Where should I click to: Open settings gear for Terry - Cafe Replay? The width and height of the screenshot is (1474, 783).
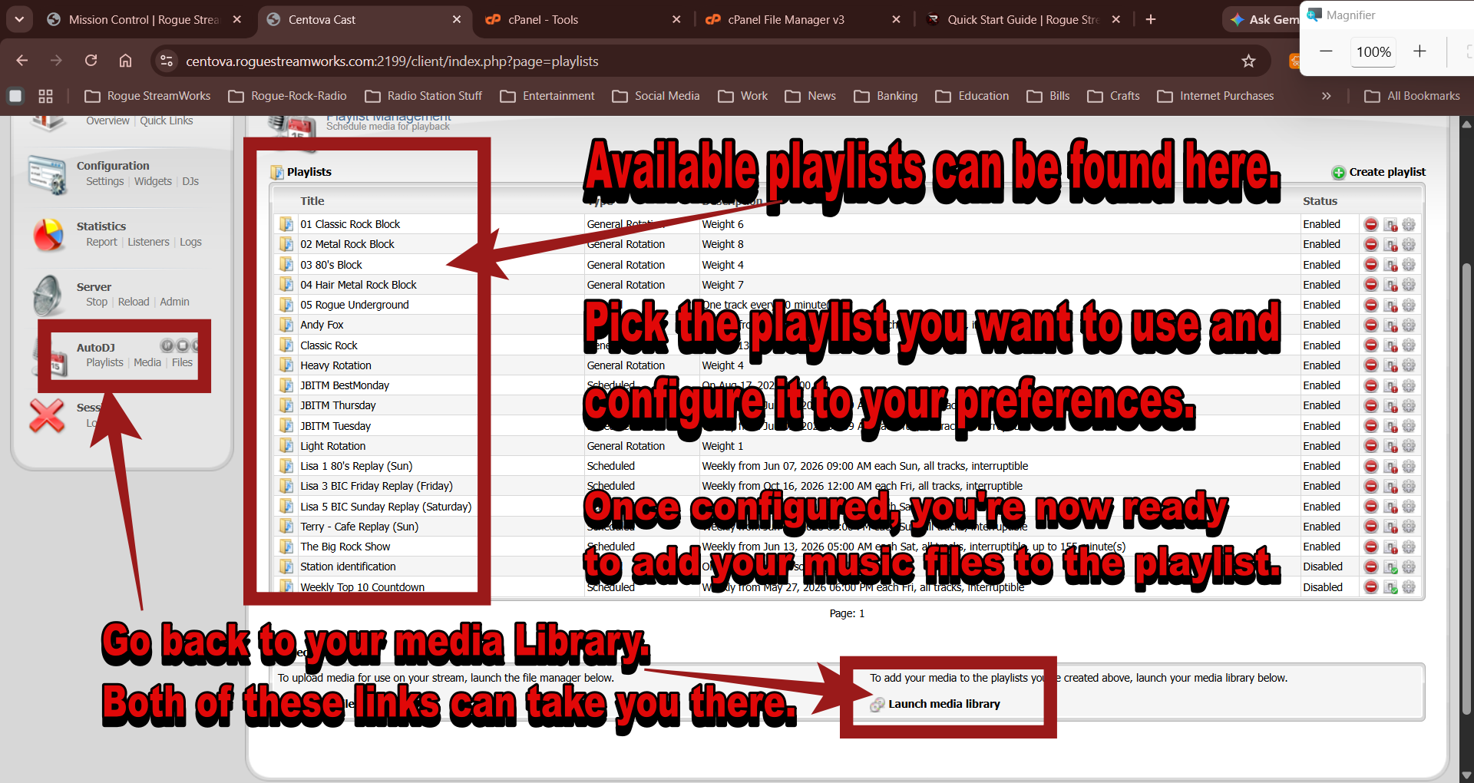(1409, 527)
